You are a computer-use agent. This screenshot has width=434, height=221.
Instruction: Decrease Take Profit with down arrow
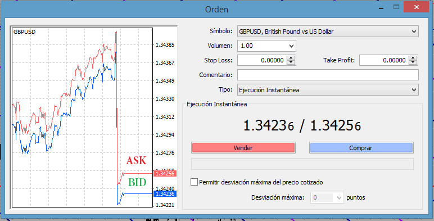413,62
